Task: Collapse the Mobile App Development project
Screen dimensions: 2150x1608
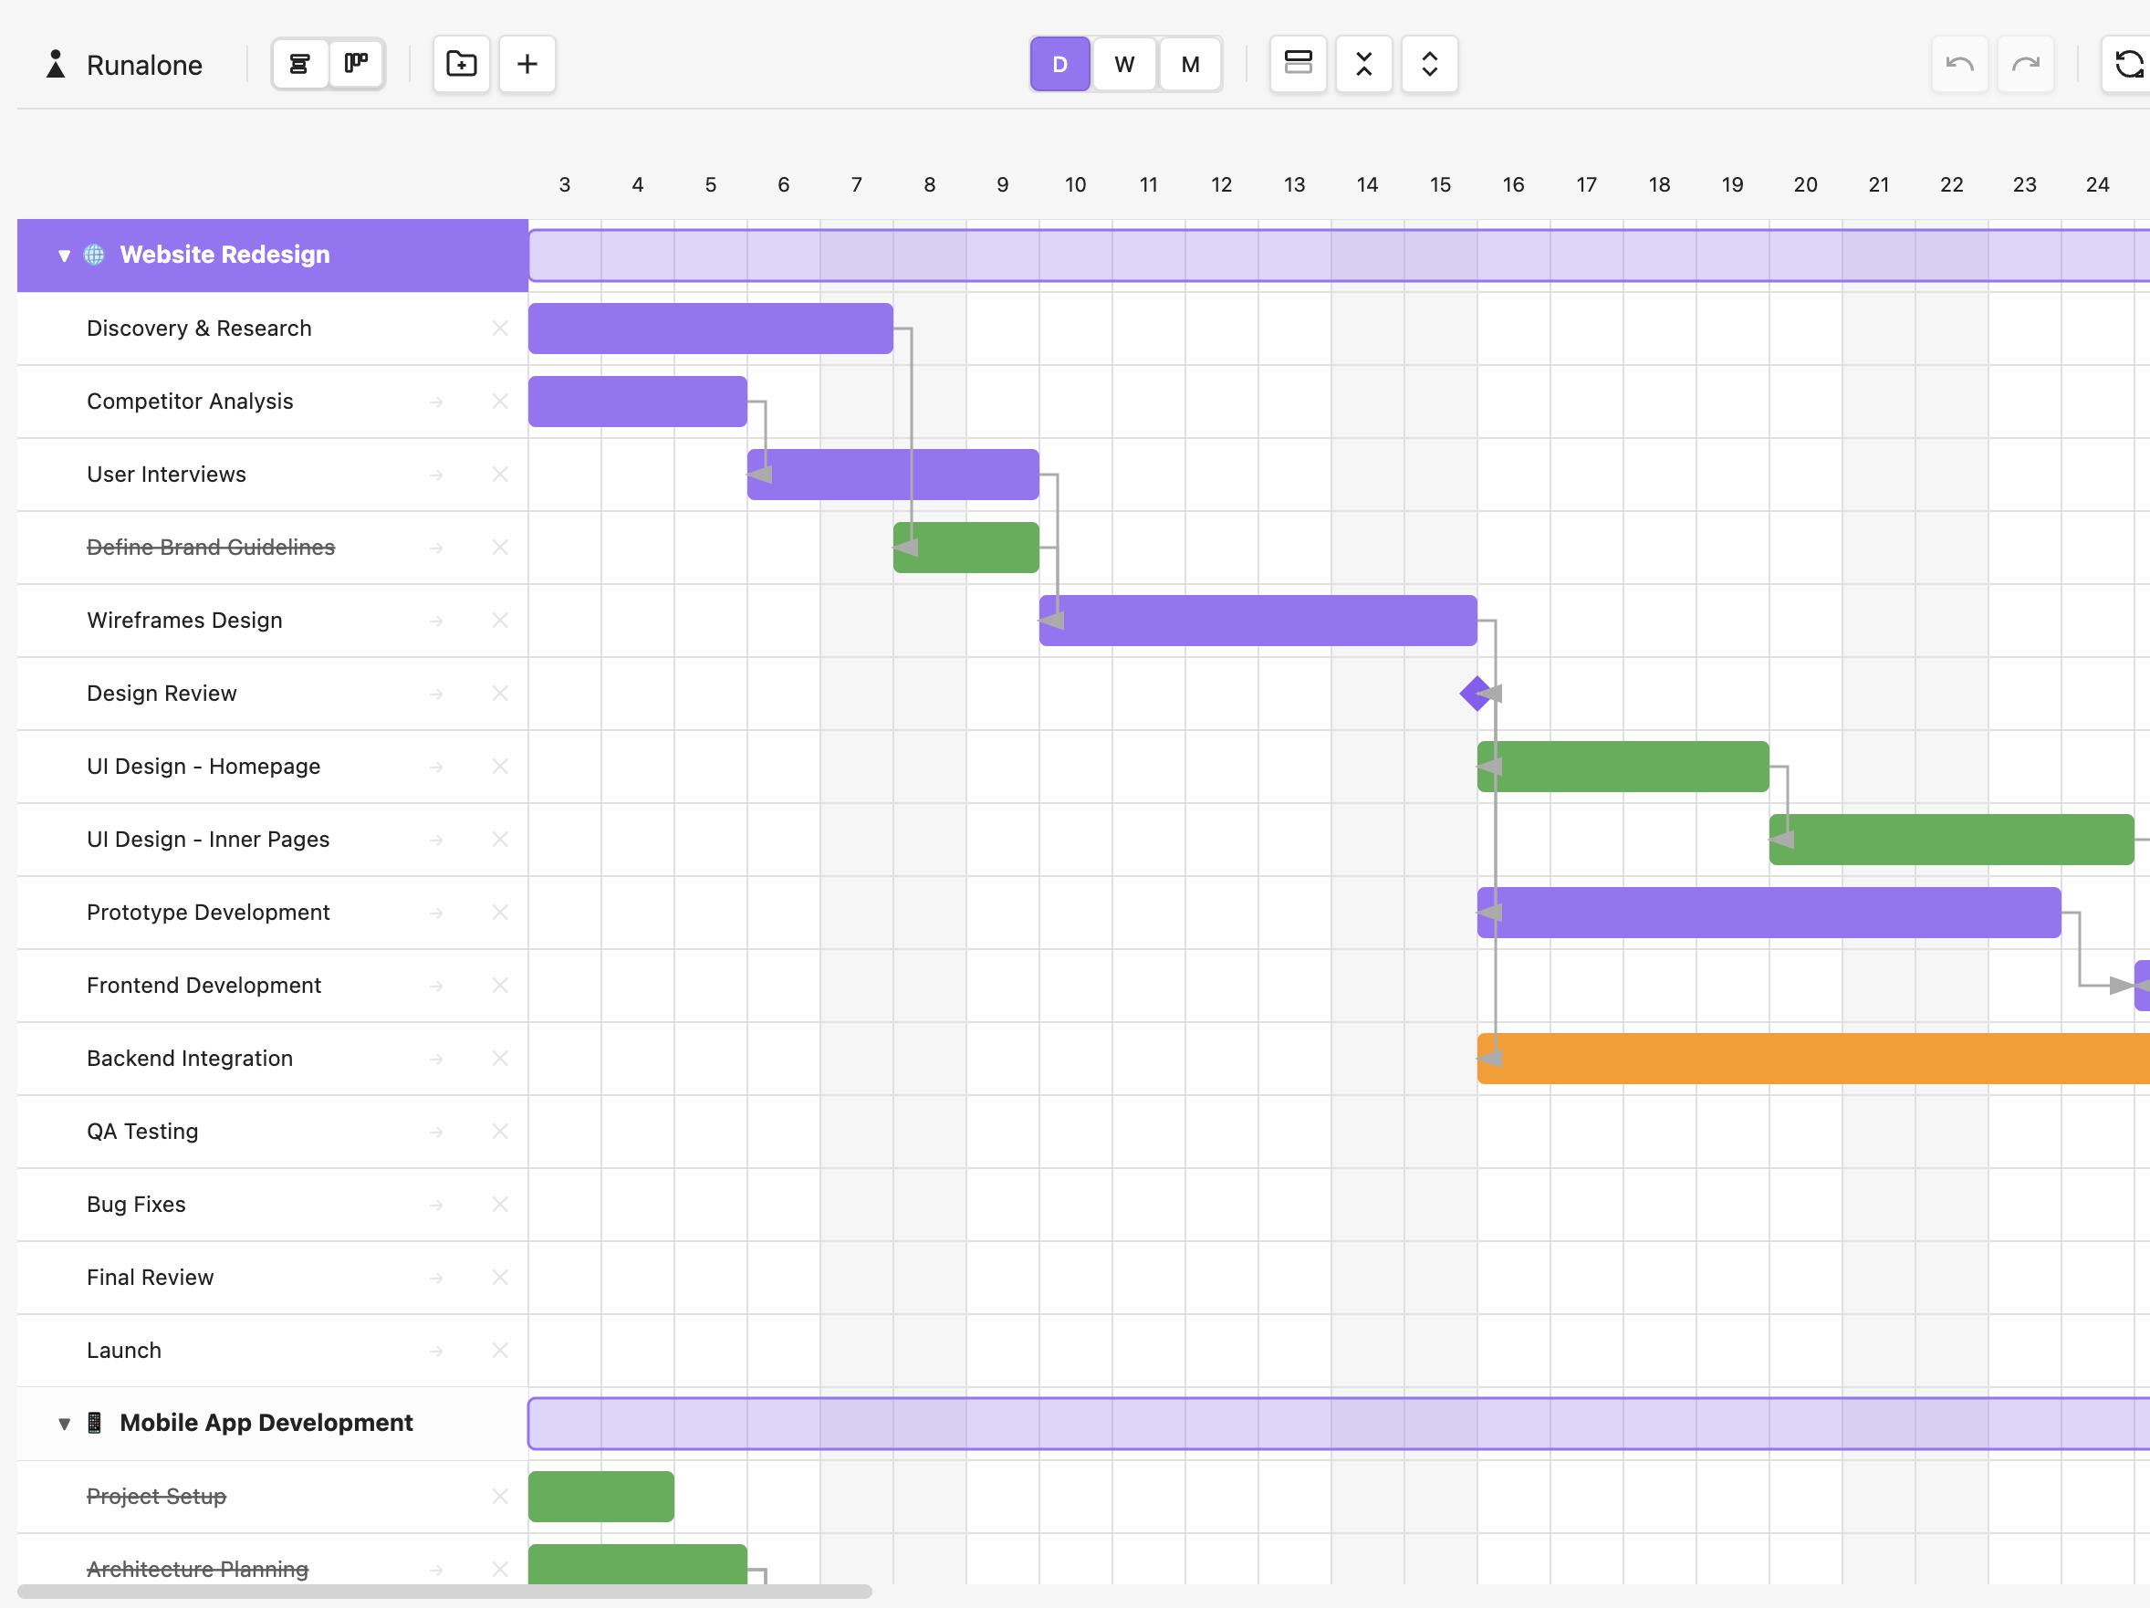Action: coord(64,1424)
